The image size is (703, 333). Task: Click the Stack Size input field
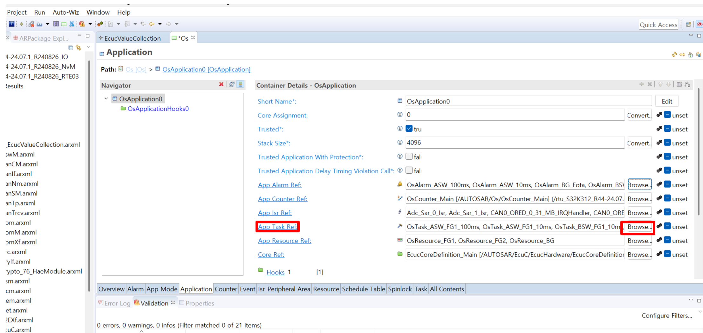[x=515, y=143]
